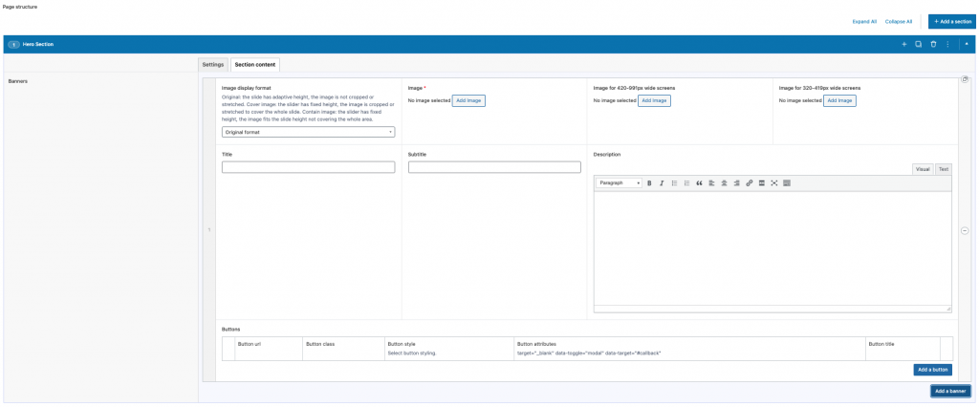979x407 pixels.
Task: Open fullscreen mode in Description editor
Action: [x=774, y=182]
